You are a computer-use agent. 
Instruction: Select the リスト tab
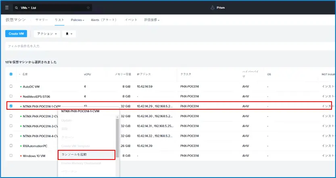pos(59,20)
